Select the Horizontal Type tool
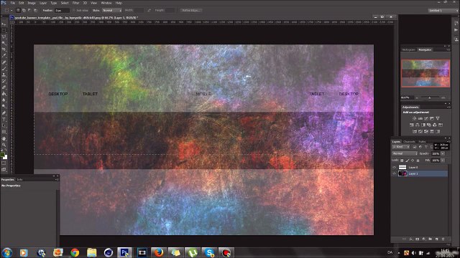The width and height of the screenshot is (460, 258). point(4,119)
